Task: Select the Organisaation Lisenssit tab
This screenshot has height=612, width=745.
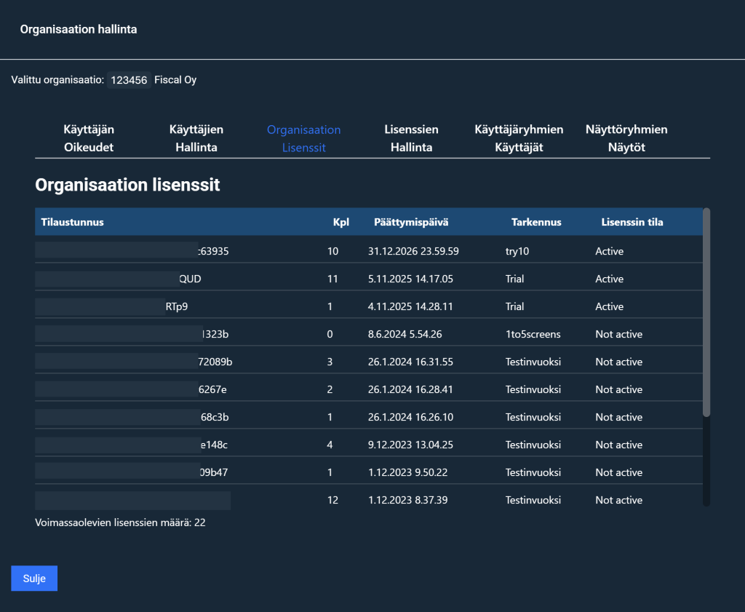Action: pos(303,138)
